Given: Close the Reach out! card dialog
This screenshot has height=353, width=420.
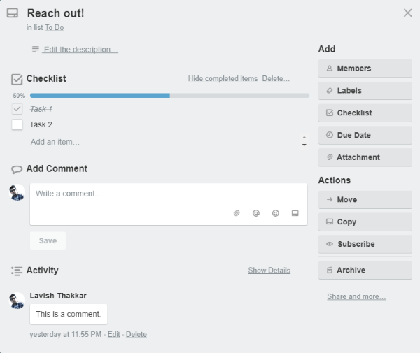Looking at the screenshot, I should [408, 13].
